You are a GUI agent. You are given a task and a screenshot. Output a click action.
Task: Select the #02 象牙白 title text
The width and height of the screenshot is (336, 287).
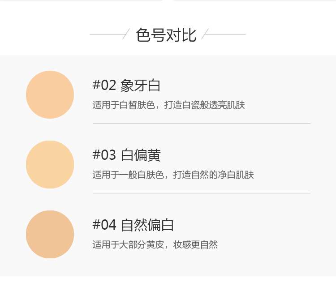126,85
